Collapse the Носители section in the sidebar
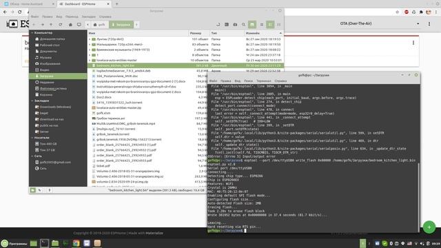 pos(32,138)
